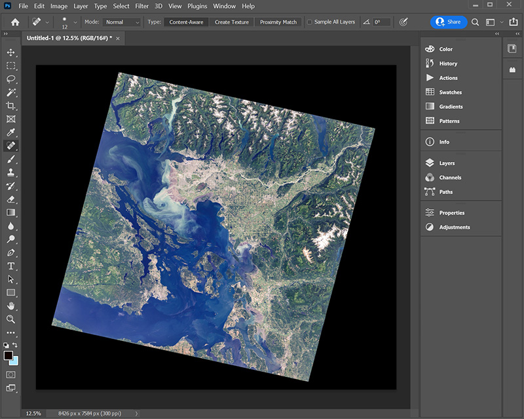The width and height of the screenshot is (524, 419).
Task: Enable Sample All Layers checkbox
Action: pos(310,22)
